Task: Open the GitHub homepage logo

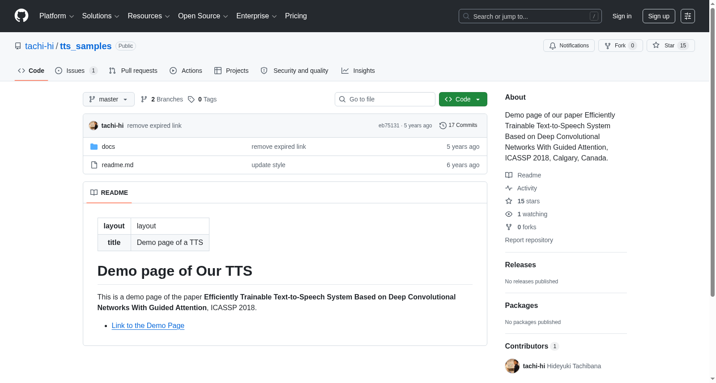Action: pyautogui.click(x=21, y=16)
